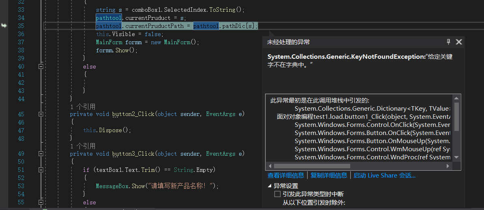Click currentPruduct on line 34
Screen dimensions: 484x210
148,17
